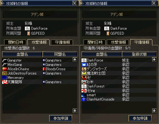The width and height of the screenshot is (159, 124).
Task: Click the BloodyCross alliance icon
Action: [44, 69]
